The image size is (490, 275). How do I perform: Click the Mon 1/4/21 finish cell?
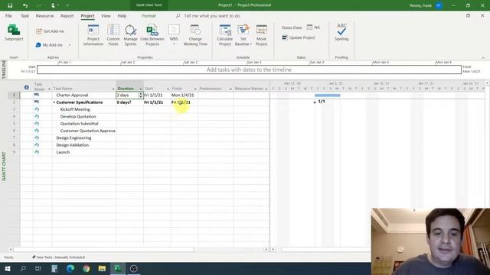(x=185, y=95)
